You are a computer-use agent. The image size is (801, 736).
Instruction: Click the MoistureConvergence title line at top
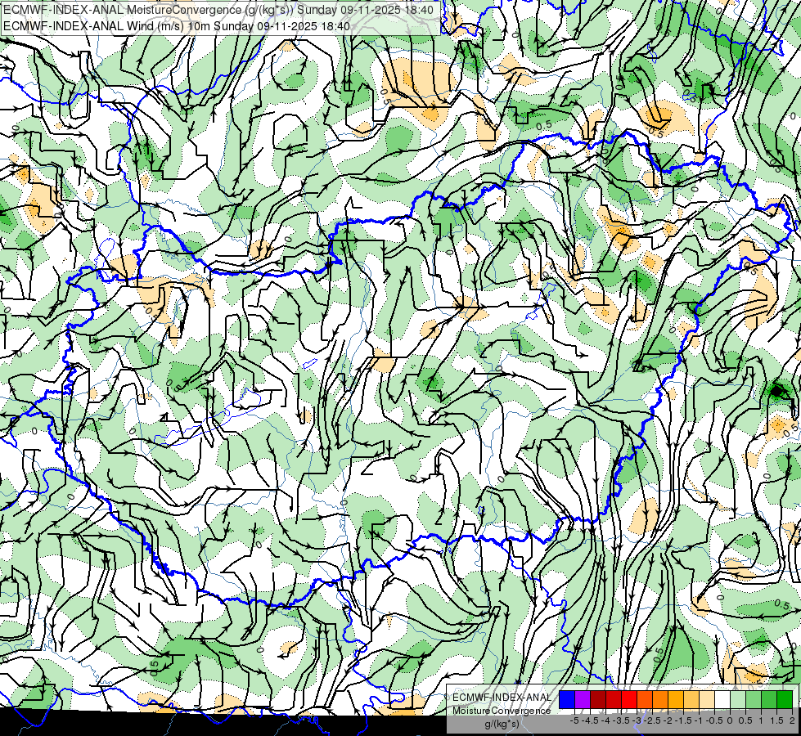coord(218,10)
